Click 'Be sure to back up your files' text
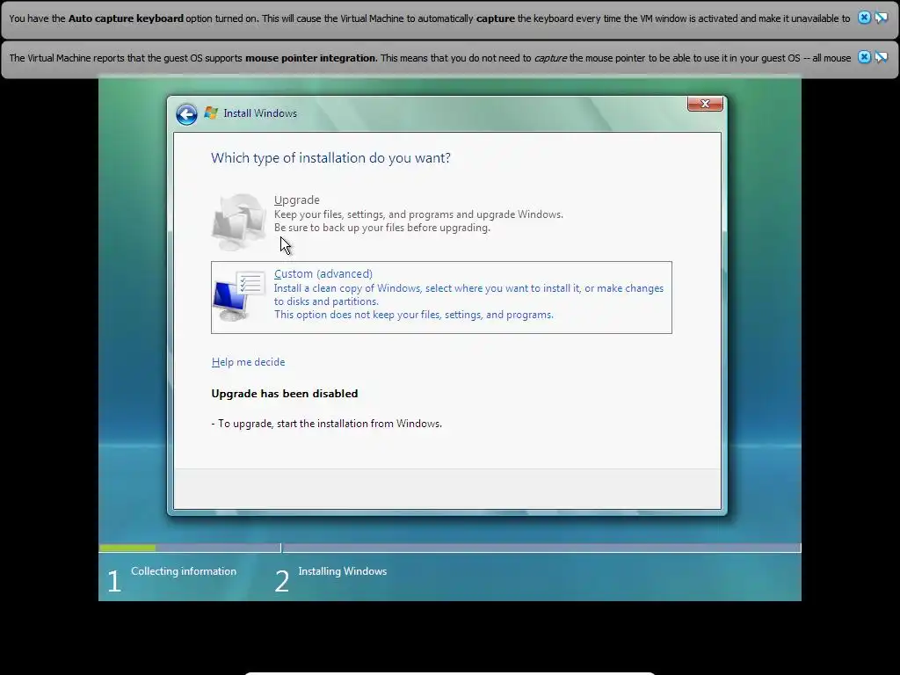Screen dimensions: 900x675 pyautogui.click(x=381, y=228)
